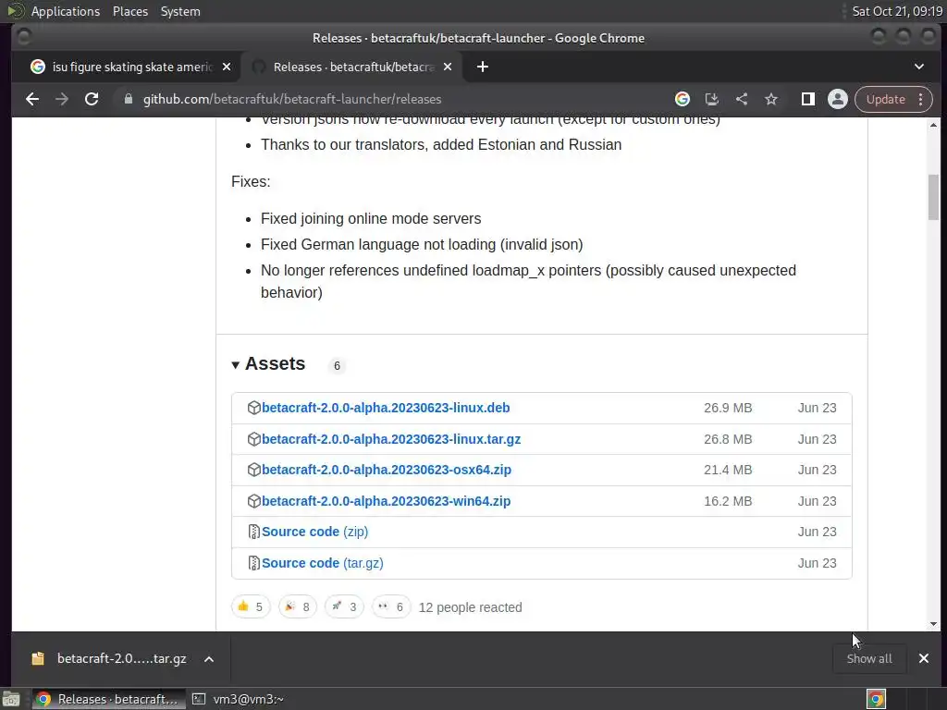
Task: Toggle the thumbs up reaction
Action: click(251, 606)
